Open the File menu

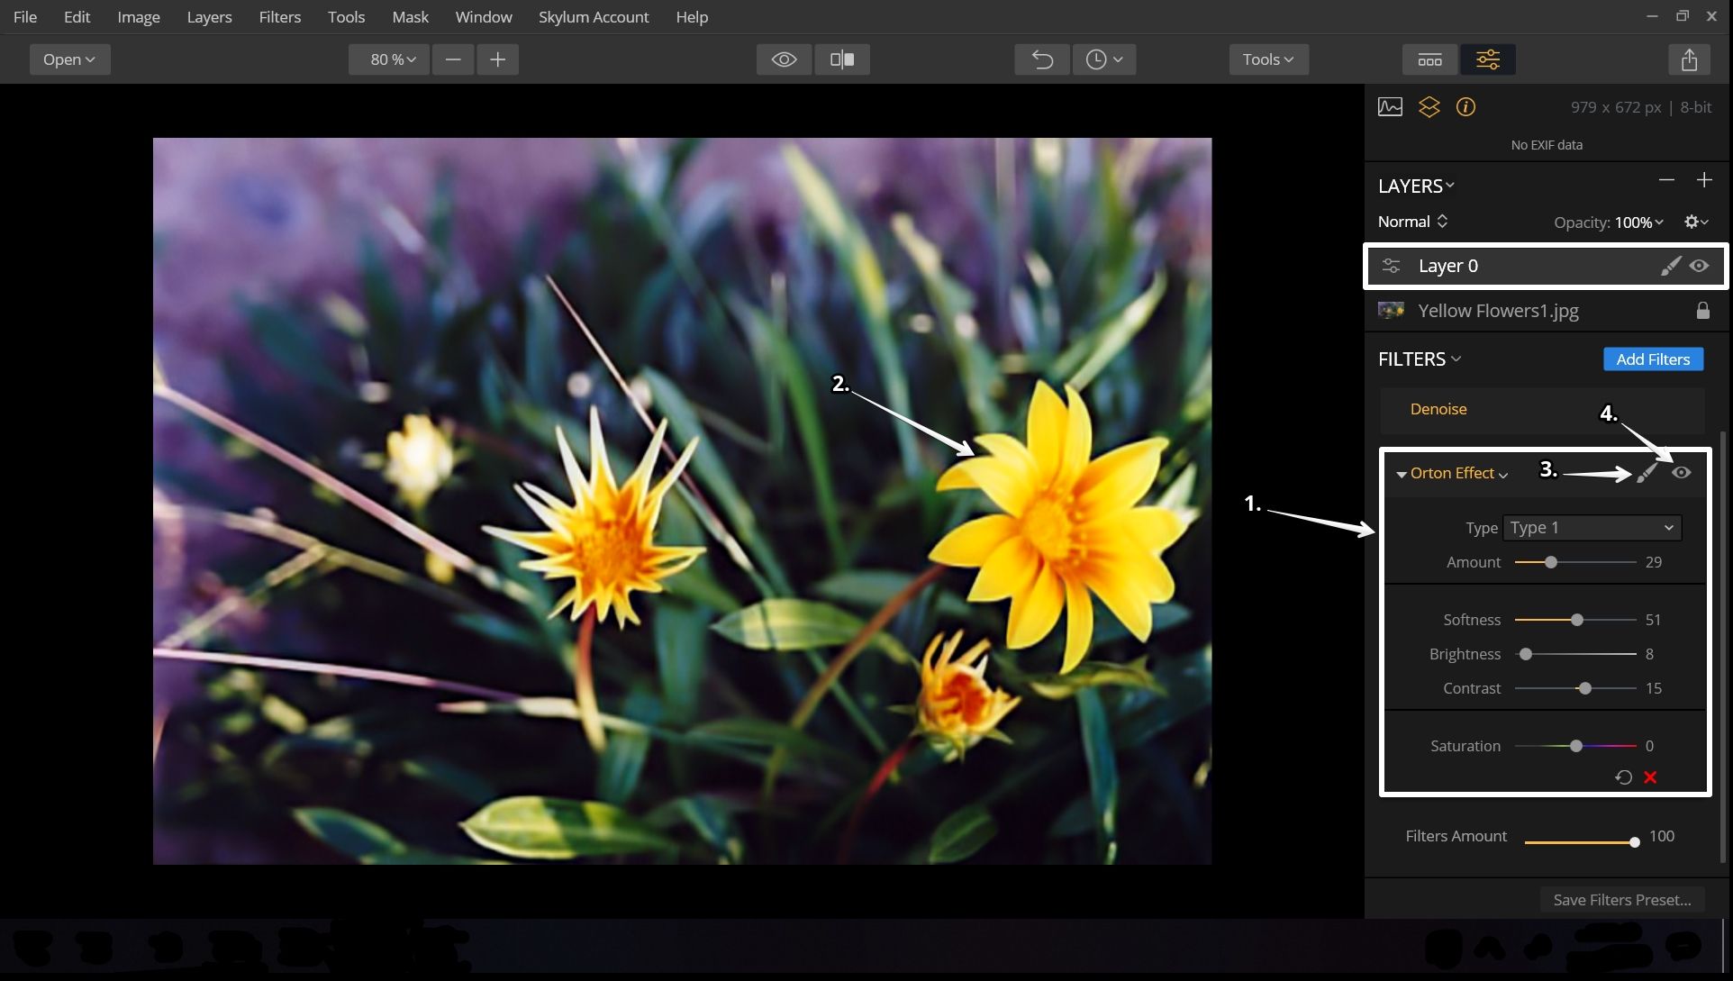click(x=25, y=17)
